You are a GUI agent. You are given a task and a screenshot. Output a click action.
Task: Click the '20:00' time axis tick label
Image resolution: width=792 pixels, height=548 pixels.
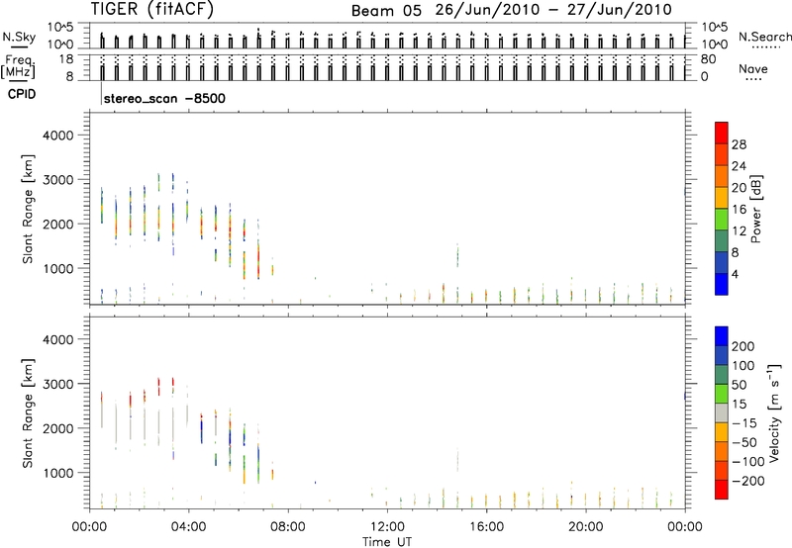click(586, 527)
